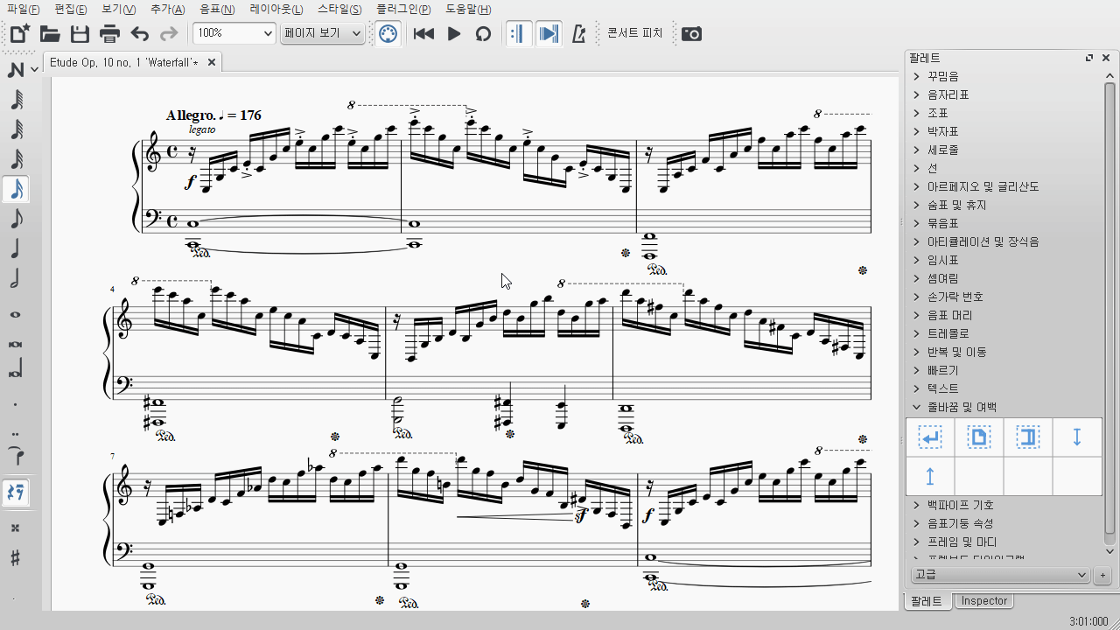Collapse the 줄바꿈 및 여백 palette

961,407
